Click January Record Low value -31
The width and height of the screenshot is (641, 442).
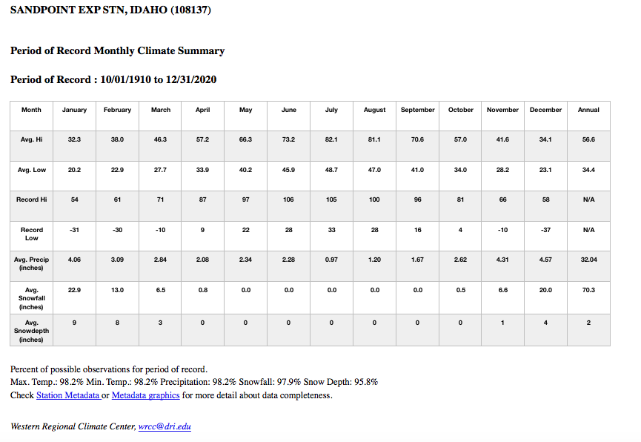tap(74, 230)
